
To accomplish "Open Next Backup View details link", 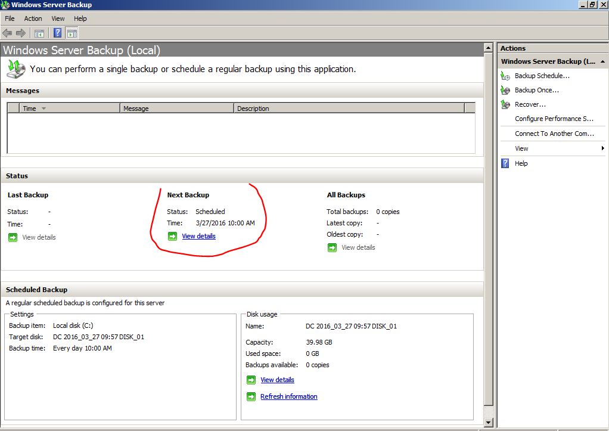I will [198, 236].
